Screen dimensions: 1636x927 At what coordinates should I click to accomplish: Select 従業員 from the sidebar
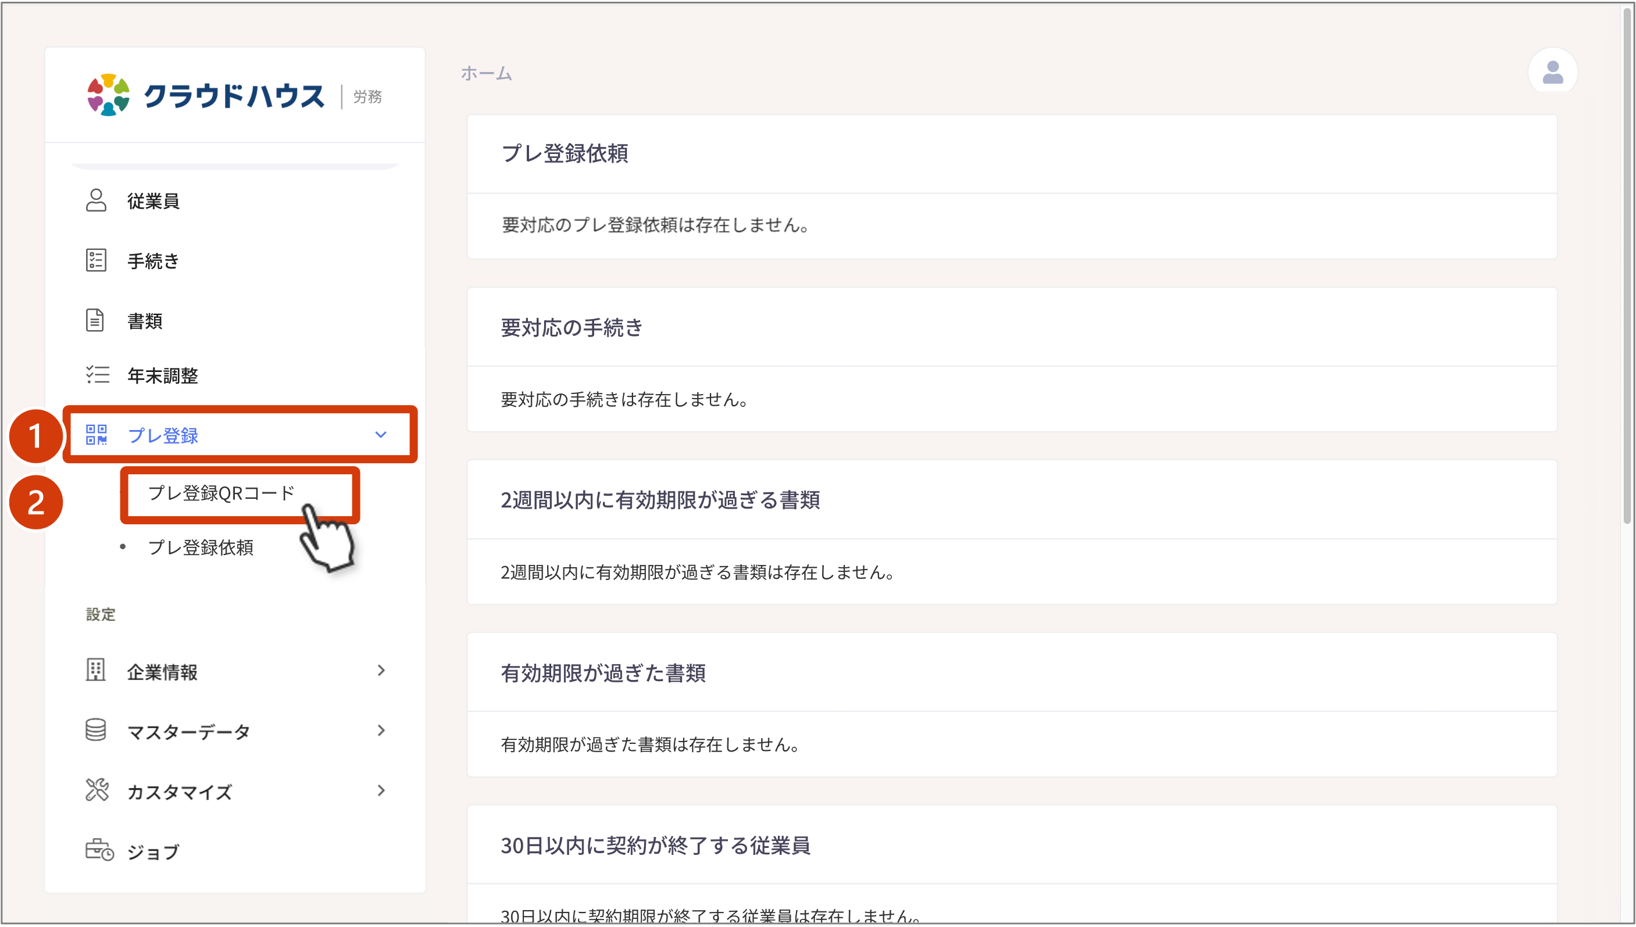coord(152,201)
